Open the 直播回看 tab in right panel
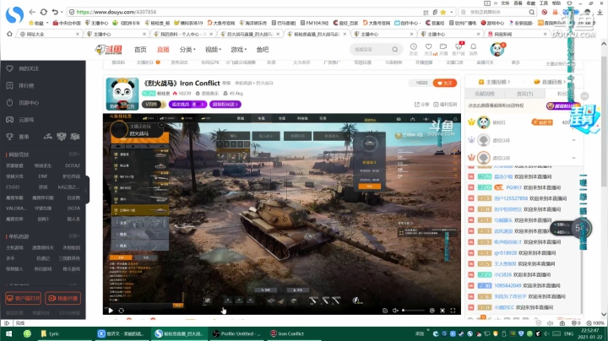Image resolution: width=608 pixels, height=341 pixels. 550,82
